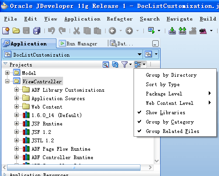The height and width of the screenshot is (176, 219).
Task: Click the application menu icon beside DocListCustomization
Action: coord(148,54)
